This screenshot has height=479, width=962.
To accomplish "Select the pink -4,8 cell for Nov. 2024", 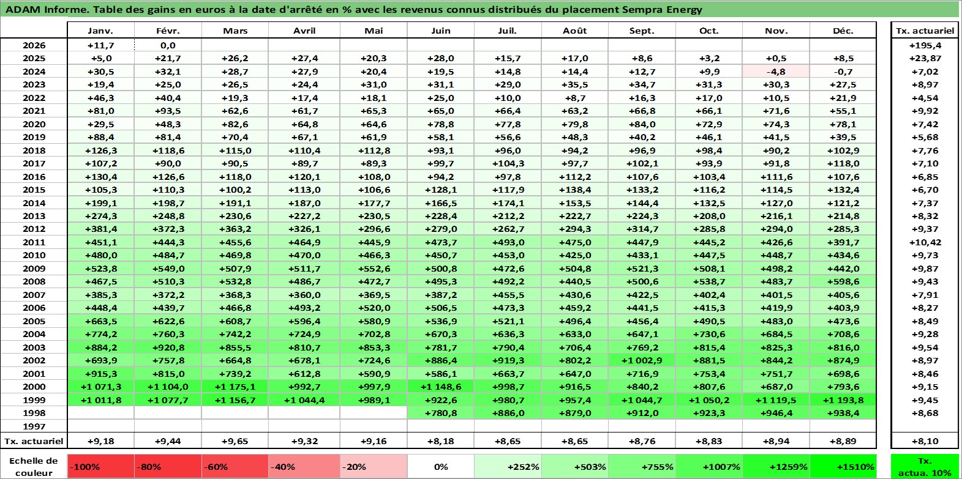I will [776, 72].
